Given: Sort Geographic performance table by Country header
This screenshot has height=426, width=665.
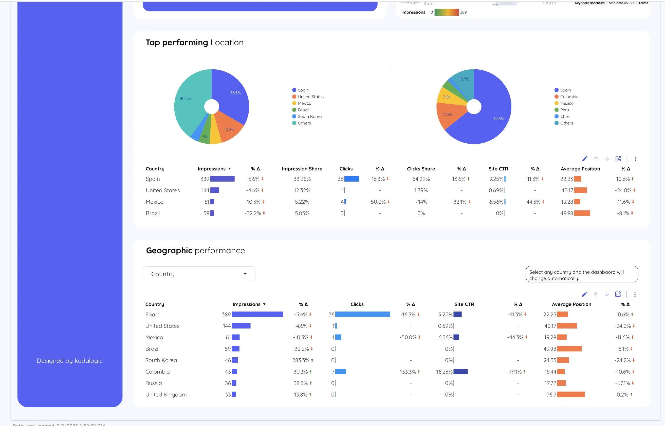Looking at the screenshot, I should click(155, 304).
